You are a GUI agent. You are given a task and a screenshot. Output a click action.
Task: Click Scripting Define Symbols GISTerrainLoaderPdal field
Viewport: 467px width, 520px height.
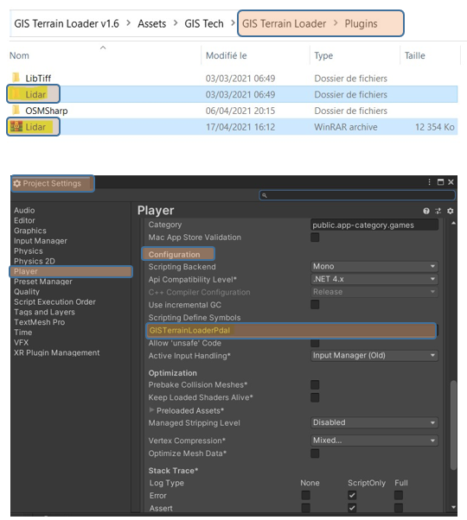click(291, 330)
